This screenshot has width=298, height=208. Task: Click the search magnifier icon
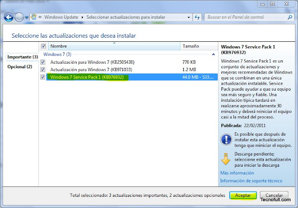point(290,17)
